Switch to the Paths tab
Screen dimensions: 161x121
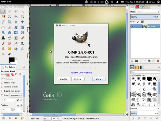(142, 7)
